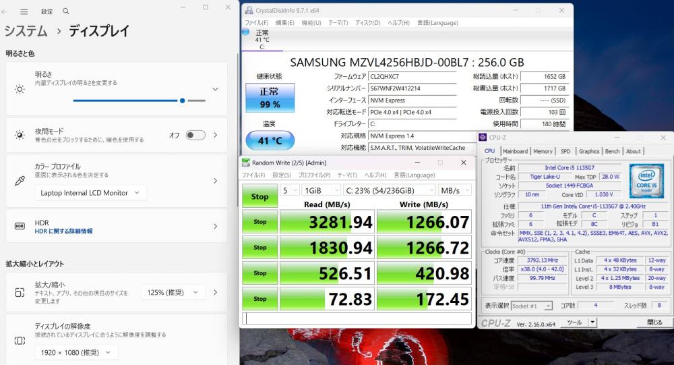Click the Settings search magnifier icon
This screenshot has height=365, width=674.
(x=65, y=12)
